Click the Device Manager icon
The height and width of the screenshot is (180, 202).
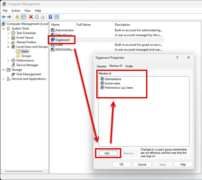click(x=13, y=65)
